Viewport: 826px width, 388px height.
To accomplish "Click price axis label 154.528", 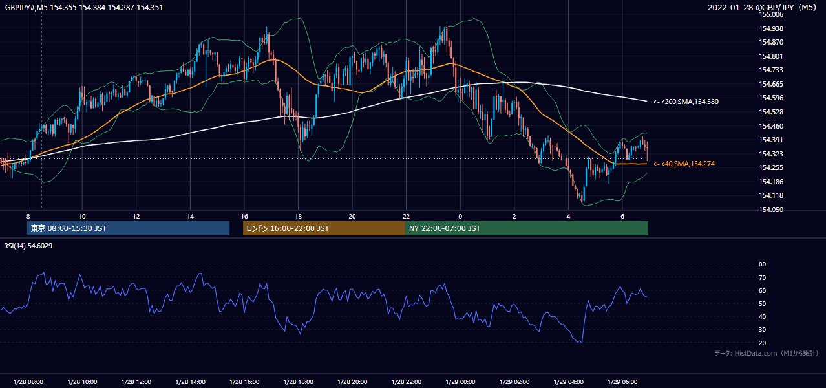I will coord(771,112).
